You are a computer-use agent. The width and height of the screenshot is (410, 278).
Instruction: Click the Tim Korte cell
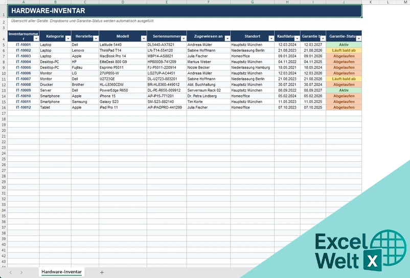coord(209,102)
